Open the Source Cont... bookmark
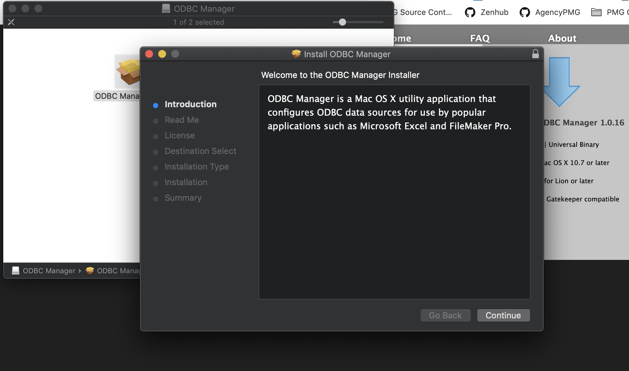629x371 pixels. 423,12
